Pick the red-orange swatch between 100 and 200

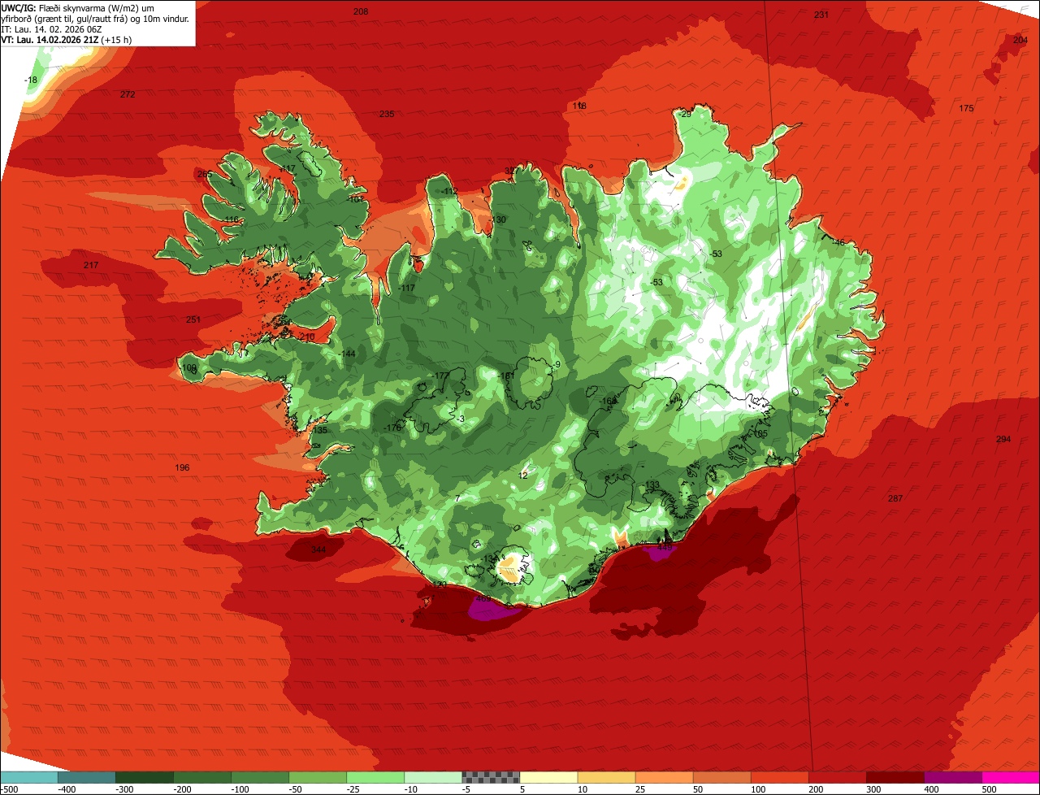coord(779,777)
